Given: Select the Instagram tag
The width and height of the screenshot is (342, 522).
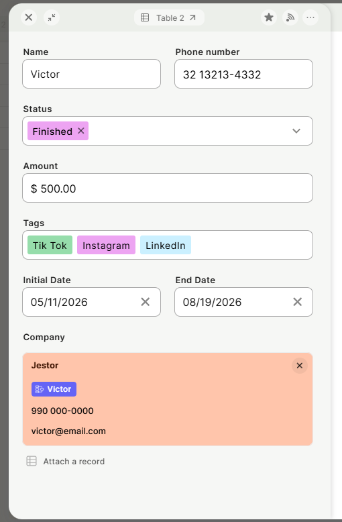Looking at the screenshot, I should click(x=106, y=246).
